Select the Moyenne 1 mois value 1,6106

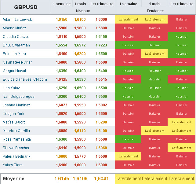click(80, 178)
